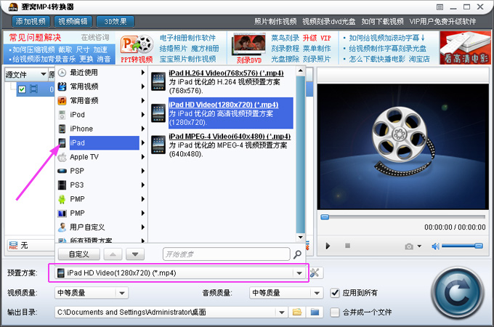Open preset settings wrench-scissors icon
This screenshot has width=494, height=327.
coord(315,272)
